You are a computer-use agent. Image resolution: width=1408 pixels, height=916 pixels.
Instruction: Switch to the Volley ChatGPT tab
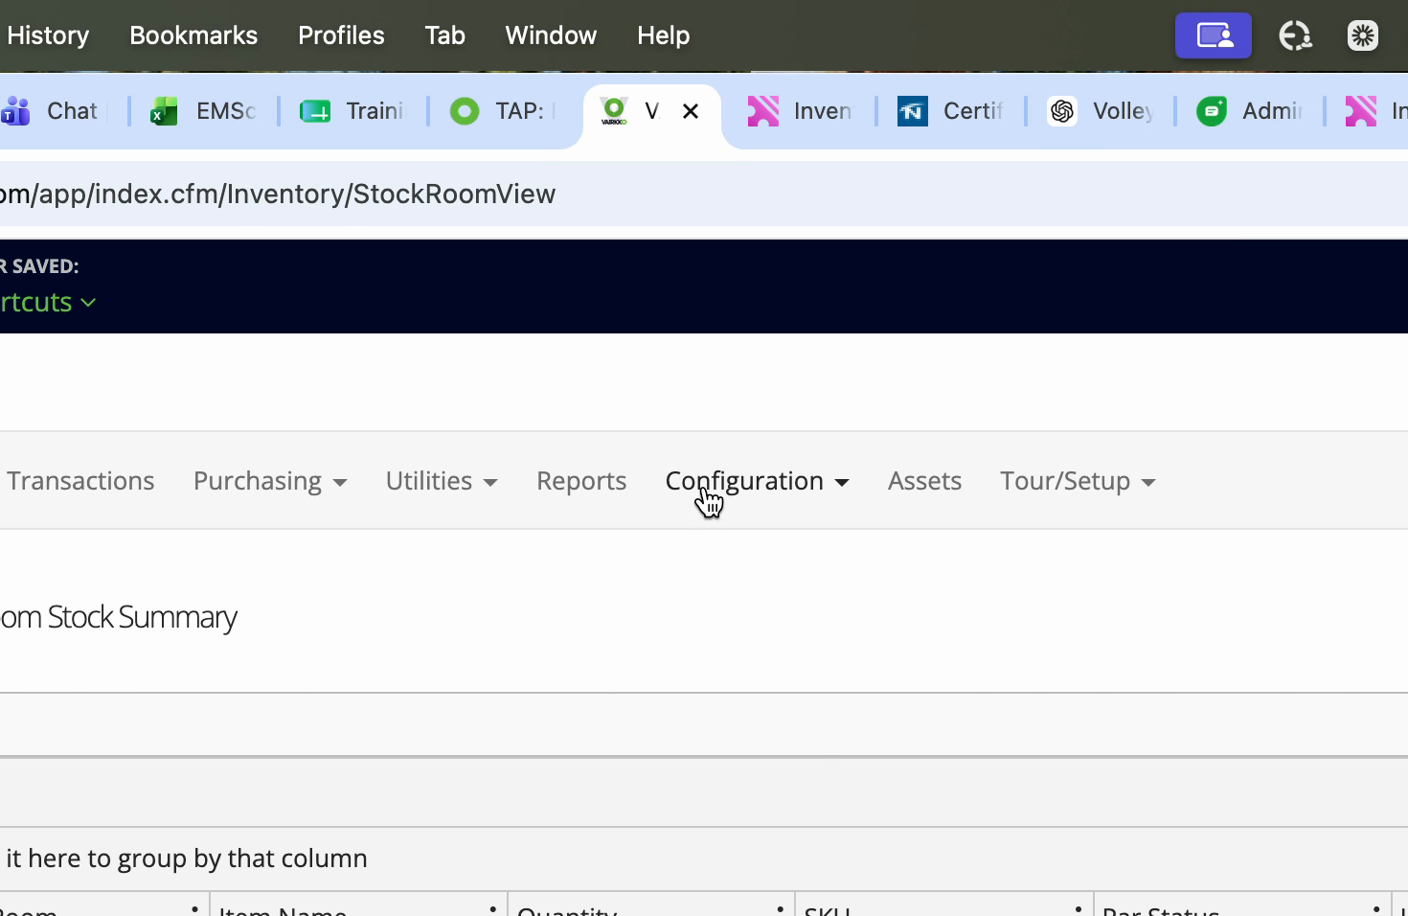point(1100,111)
